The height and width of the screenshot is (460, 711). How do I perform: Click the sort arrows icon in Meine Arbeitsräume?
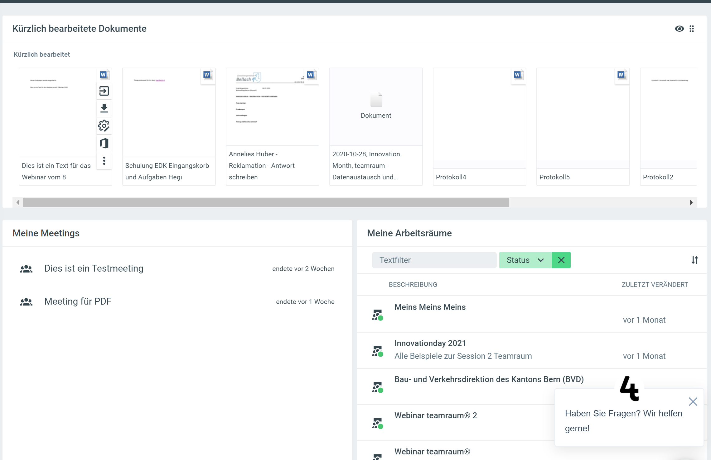694,260
